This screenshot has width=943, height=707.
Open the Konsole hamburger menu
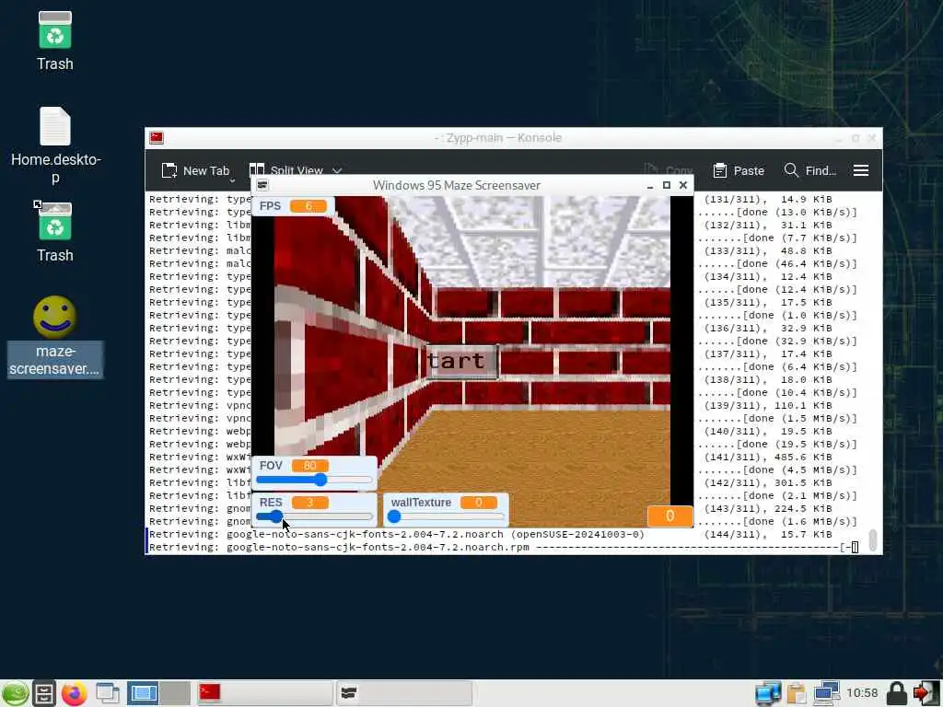click(861, 170)
